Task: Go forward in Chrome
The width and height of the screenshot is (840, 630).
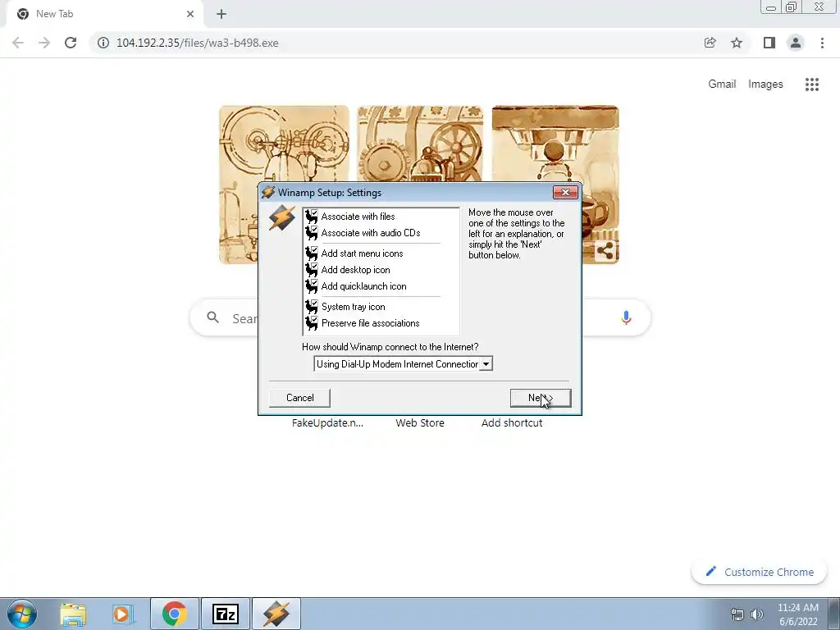Action: [44, 43]
